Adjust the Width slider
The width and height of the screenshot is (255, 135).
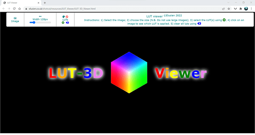pos(40,22)
